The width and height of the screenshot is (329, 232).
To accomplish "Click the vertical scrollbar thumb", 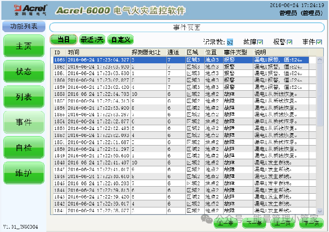I will tap(320, 95).
